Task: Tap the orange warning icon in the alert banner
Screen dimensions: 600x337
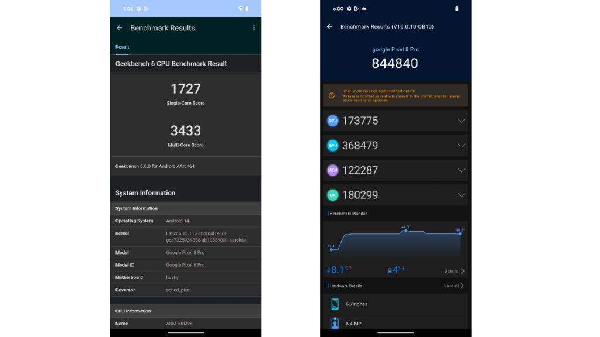Action: tap(332, 95)
